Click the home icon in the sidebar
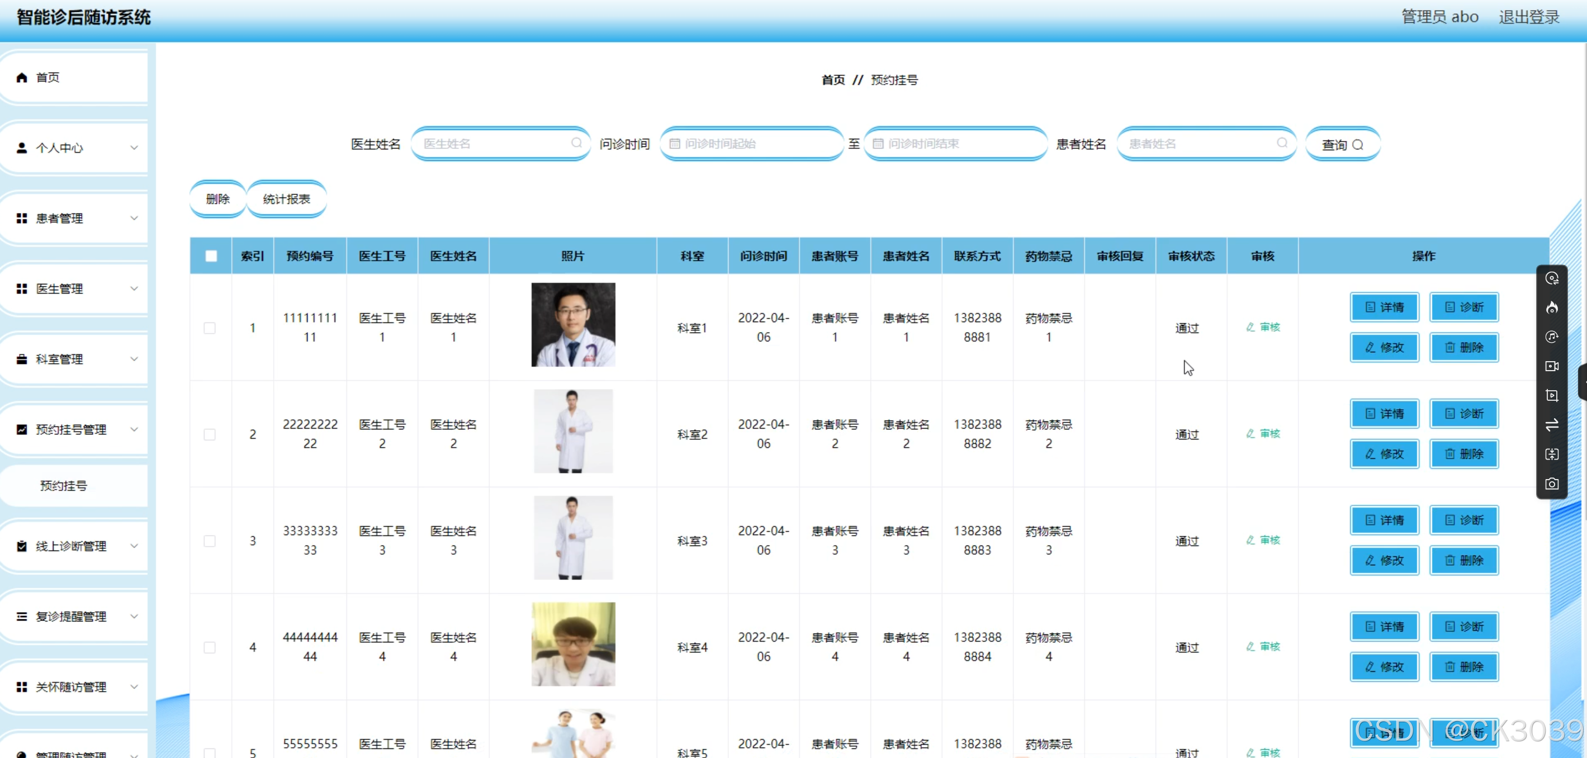The image size is (1587, 758). 22,77
